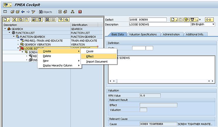
Task: Open the create-new dropdown in tree toolbar
Action: pyautogui.click(x=6, y=19)
